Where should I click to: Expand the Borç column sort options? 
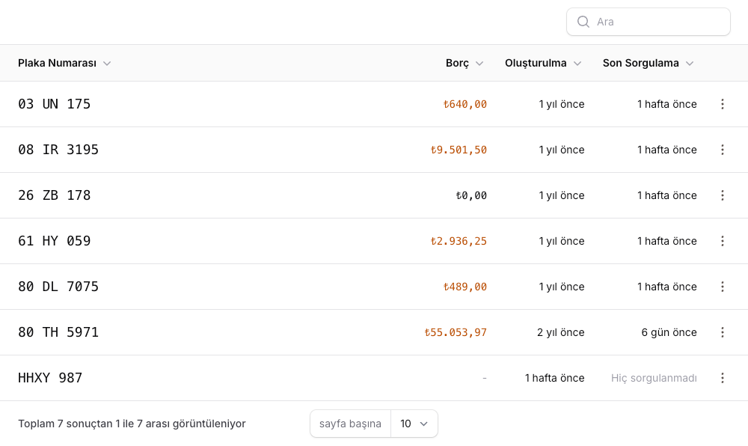coord(465,63)
